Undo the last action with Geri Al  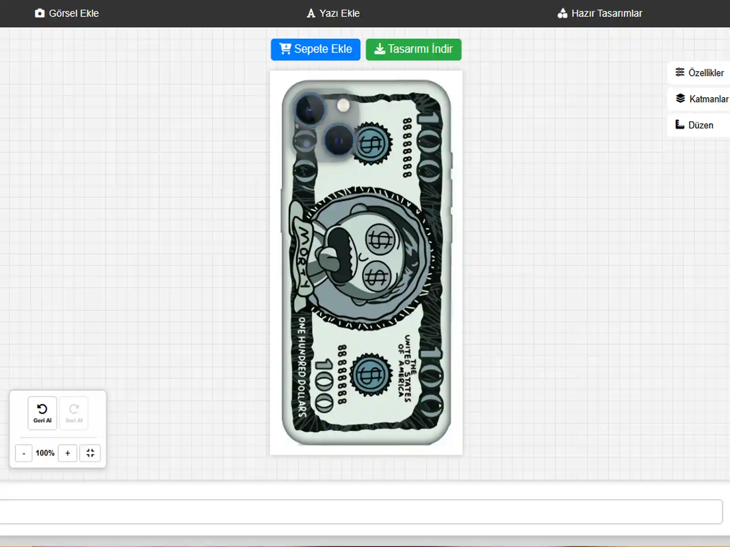coord(42,413)
